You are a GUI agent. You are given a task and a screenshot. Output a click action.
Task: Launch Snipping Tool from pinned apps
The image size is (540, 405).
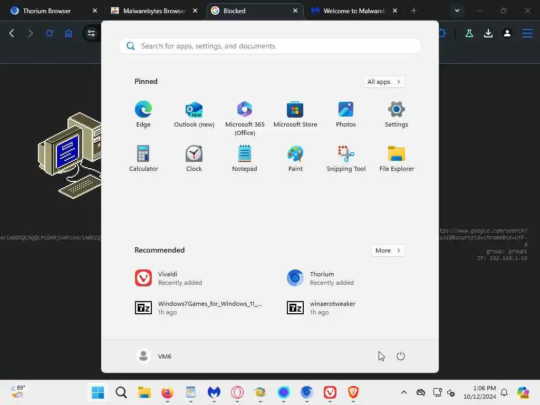[x=346, y=159]
